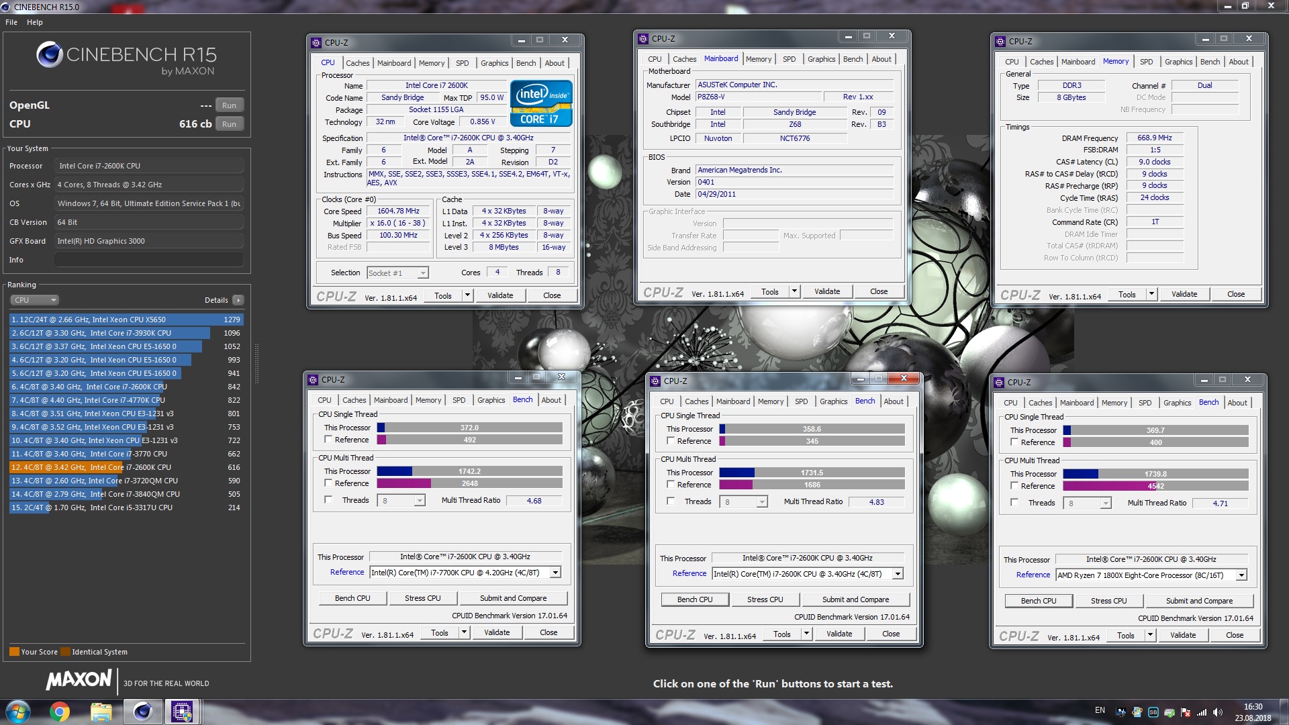Click CPU-Z title icon in the Memory window
This screenshot has width=1289, height=725.
click(1000, 42)
